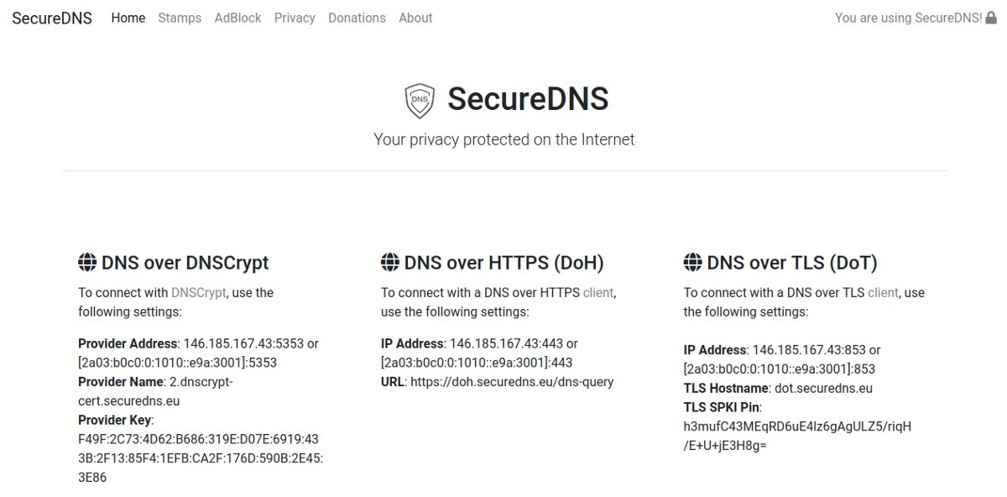Click the large SecureDNS page title
Screen dimensions: 1007x497
[528, 99]
